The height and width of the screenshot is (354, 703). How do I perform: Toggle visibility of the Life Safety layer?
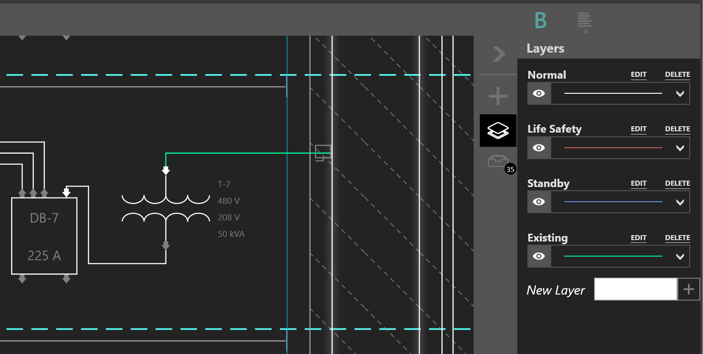click(539, 148)
